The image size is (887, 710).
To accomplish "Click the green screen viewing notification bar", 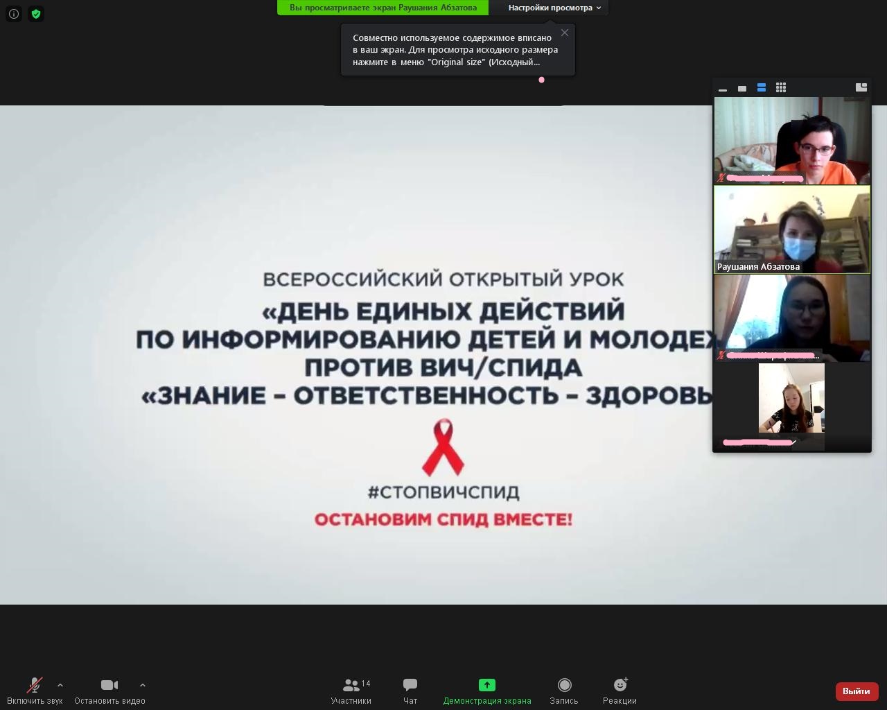I will tap(383, 8).
